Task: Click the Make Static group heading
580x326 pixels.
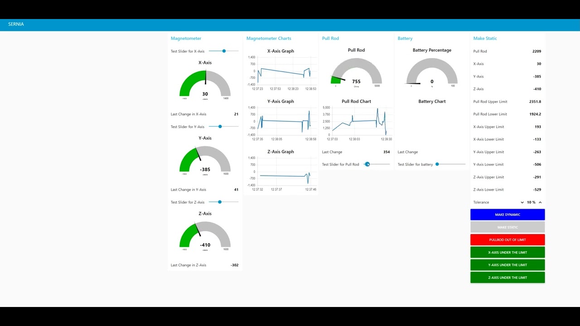Action: 485,38
